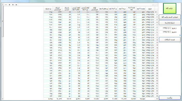
Task: Click date cell ۱۳۹۸/۱۲/۲۷
Action: pyautogui.click(x=150, y=12)
